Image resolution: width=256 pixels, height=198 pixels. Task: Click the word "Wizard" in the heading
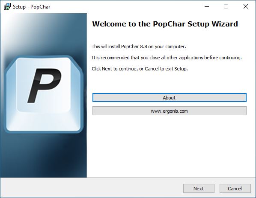pos(225,24)
